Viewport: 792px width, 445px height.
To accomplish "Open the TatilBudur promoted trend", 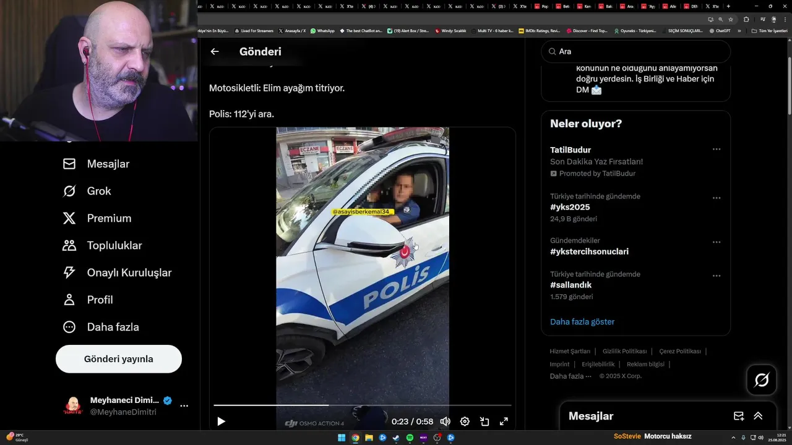I will pyautogui.click(x=570, y=150).
